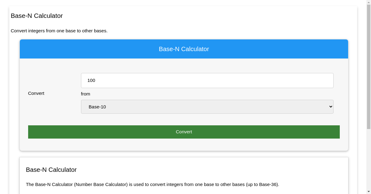Click the scrollbar down arrow
This screenshot has height=194, width=371.
(x=369, y=192)
